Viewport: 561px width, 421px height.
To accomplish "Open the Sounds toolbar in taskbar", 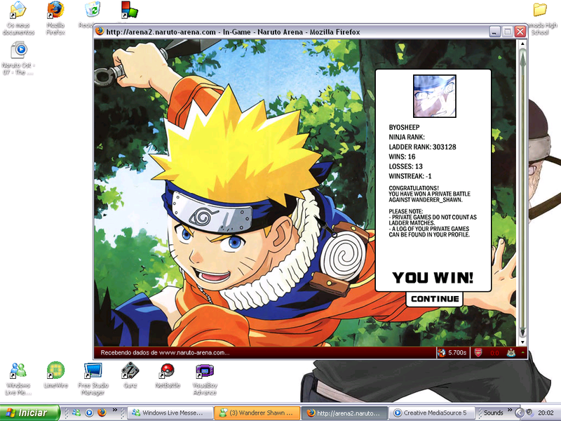I will pyautogui.click(x=493, y=413).
